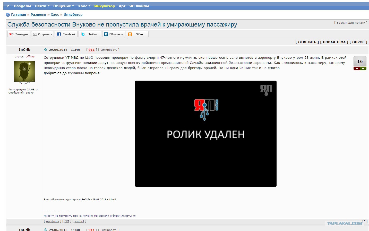Expand the Лента dropdown menu
The height and width of the screenshot is (231, 369).
pyautogui.click(x=42, y=6)
